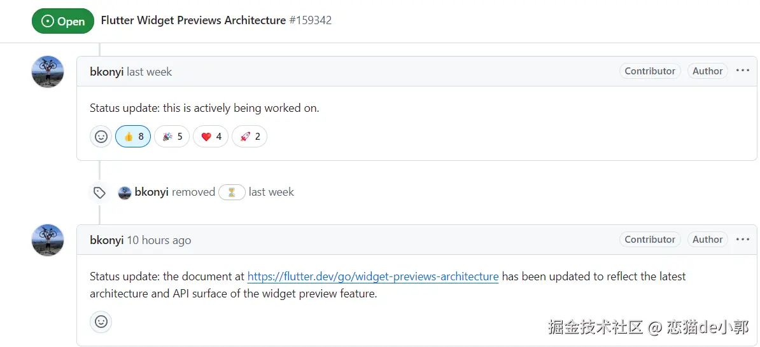Click bkonyi username in first comment header
Image resolution: width=760 pixels, height=347 pixels.
point(106,72)
